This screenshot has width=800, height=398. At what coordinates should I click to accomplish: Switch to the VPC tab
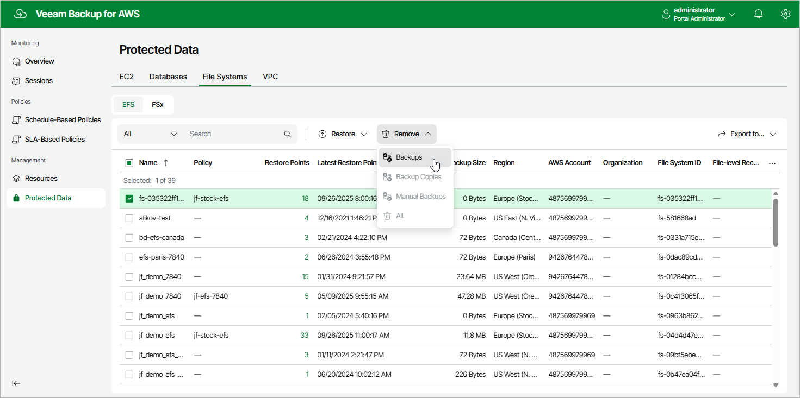coord(270,77)
